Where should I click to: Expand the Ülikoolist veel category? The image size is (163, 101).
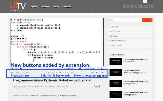tap(130, 45)
